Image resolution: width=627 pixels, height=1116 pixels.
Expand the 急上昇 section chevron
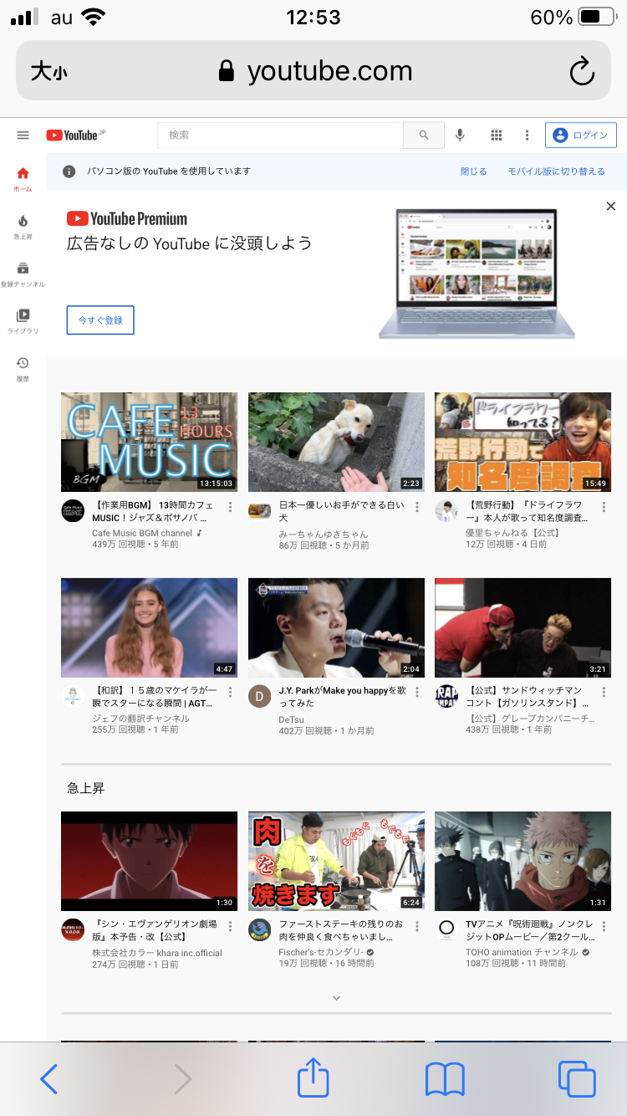336,998
